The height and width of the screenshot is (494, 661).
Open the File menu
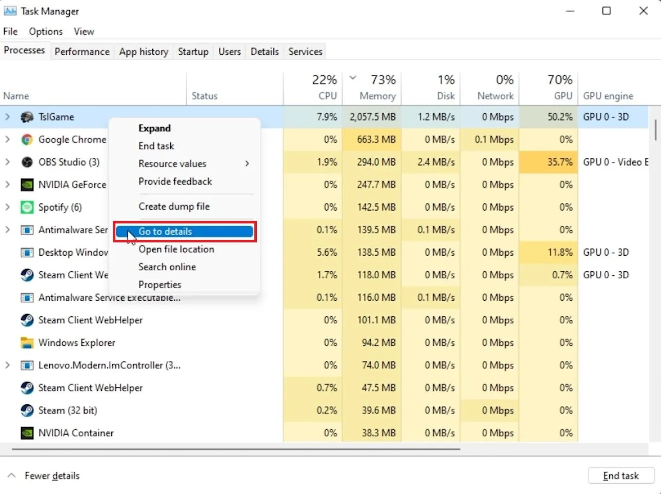(10, 31)
